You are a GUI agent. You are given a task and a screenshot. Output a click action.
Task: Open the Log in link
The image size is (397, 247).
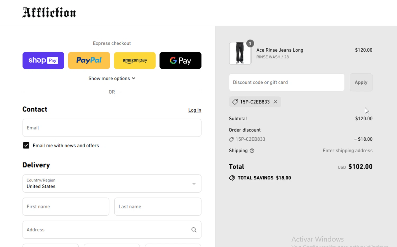(x=195, y=110)
